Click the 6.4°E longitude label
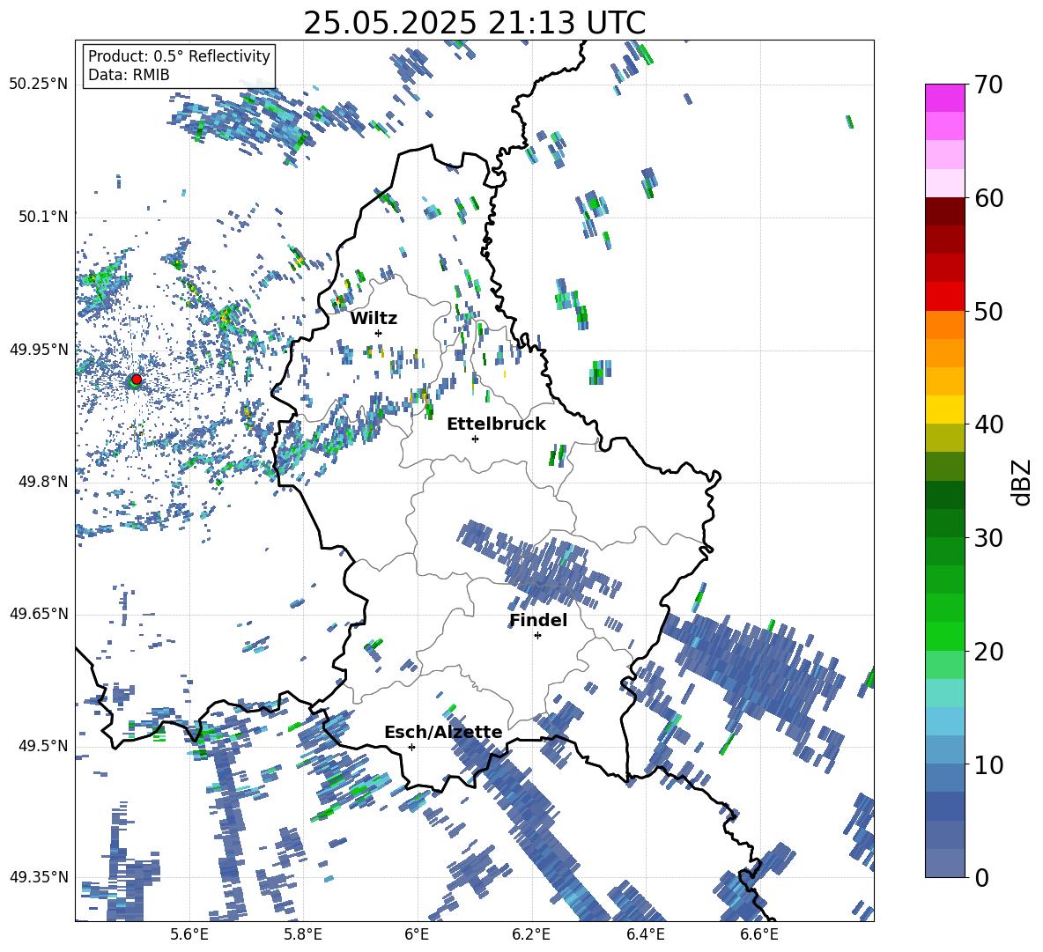This screenshot has height=952, width=1043. pyautogui.click(x=645, y=934)
